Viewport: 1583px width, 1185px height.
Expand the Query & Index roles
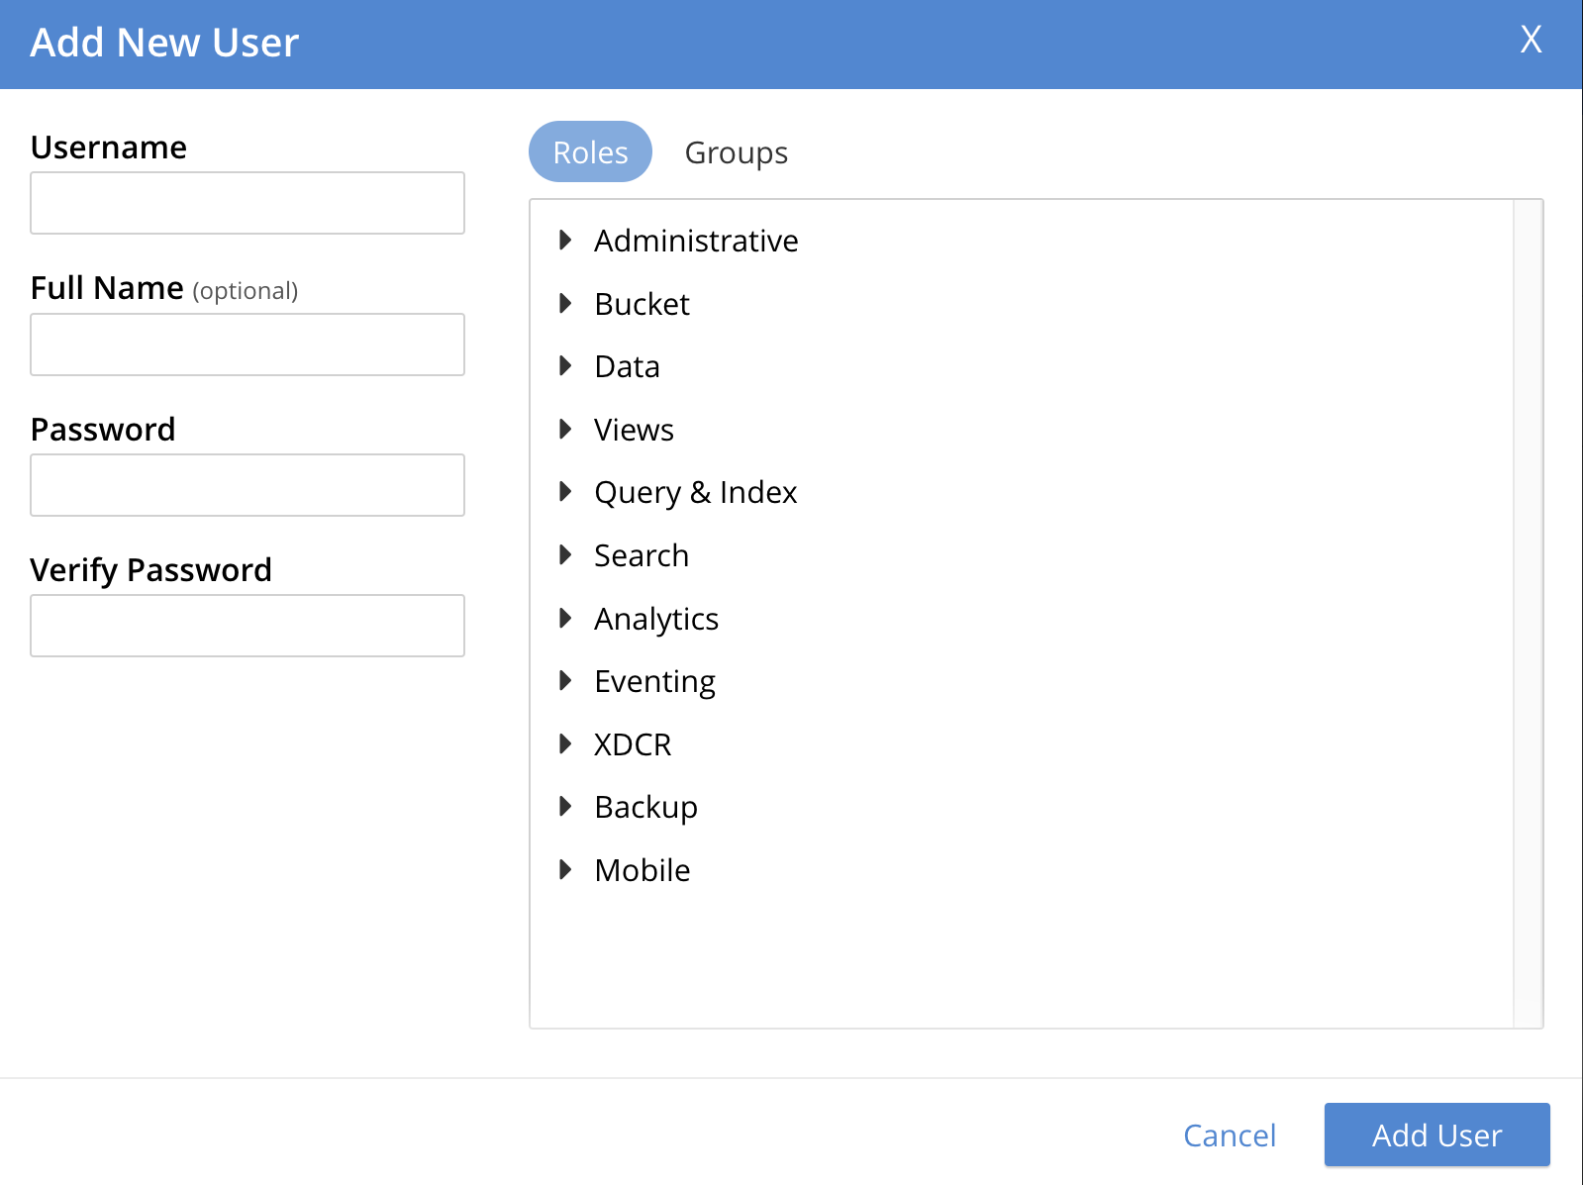pos(566,492)
